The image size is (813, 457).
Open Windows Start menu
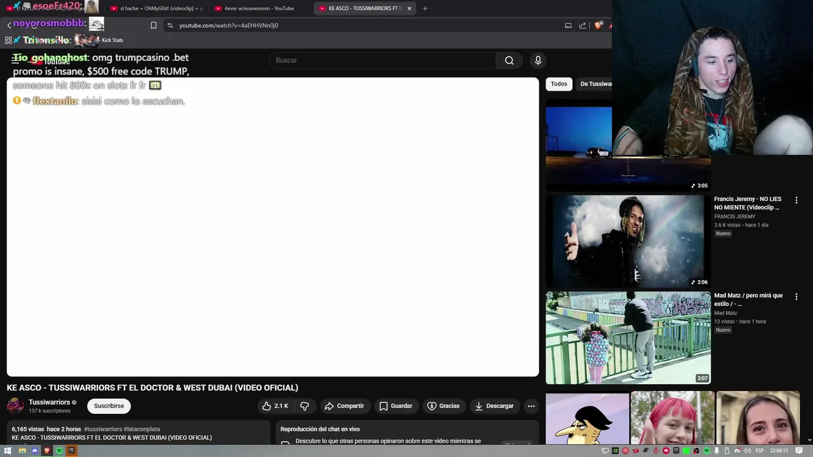8,451
